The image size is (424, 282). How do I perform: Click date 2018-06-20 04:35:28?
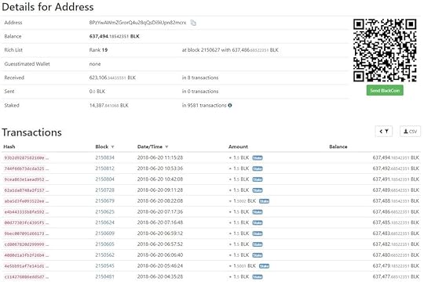[x=160, y=277]
